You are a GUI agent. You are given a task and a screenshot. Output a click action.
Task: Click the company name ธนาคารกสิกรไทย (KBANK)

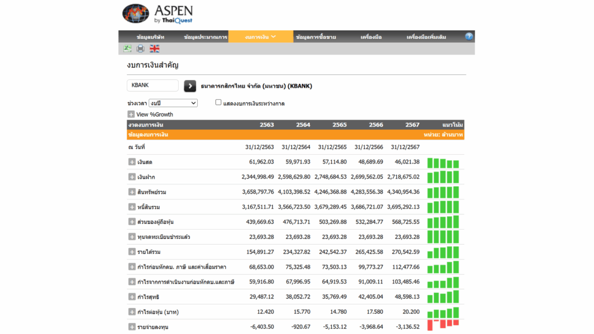(x=256, y=86)
